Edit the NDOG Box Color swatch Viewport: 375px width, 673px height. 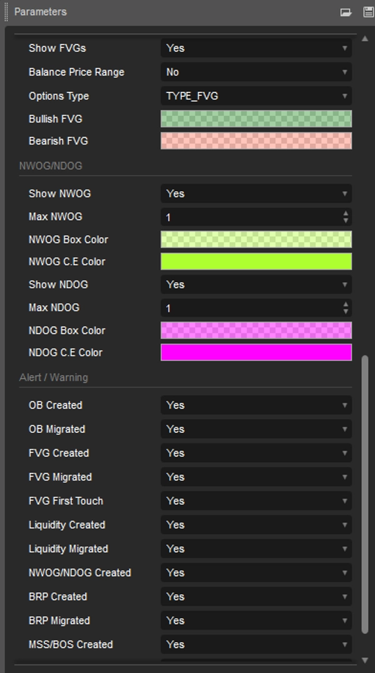(x=256, y=330)
